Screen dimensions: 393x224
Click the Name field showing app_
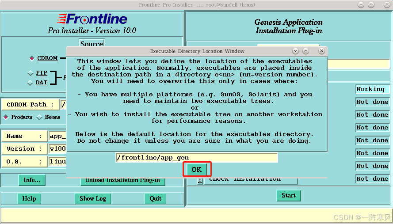[57, 136]
